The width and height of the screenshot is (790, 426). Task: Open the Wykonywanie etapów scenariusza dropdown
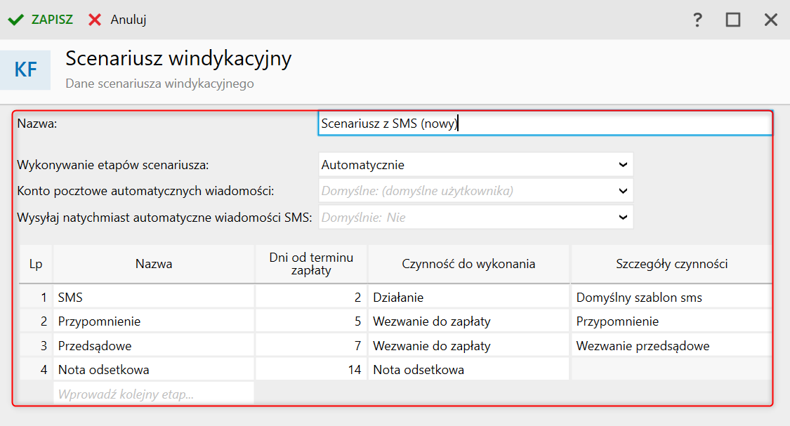coord(475,165)
